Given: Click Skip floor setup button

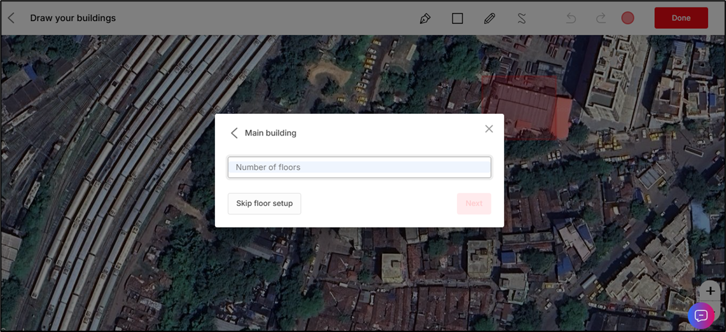Looking at the screenshot, I should click(x=265, y=204).
